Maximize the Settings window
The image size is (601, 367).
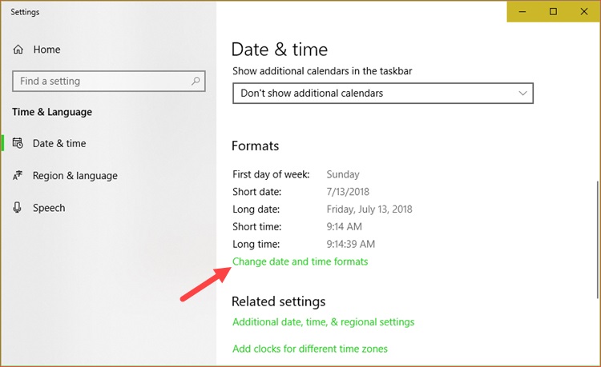pyautogui.click(x=553, y=12)
